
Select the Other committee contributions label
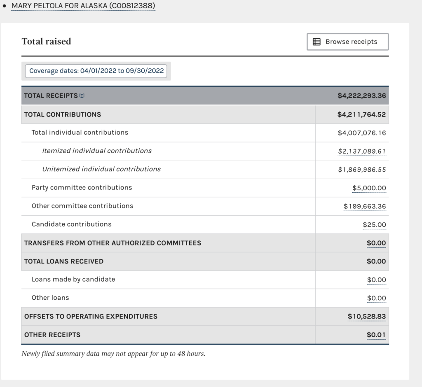pos(82,206)
